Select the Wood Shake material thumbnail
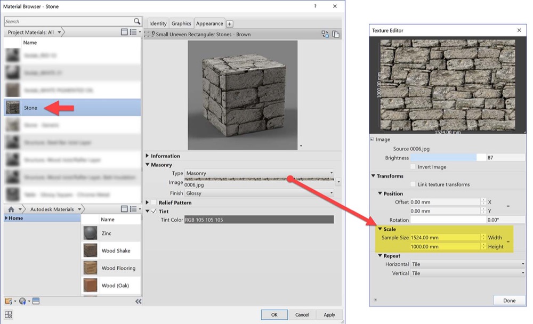The image size is (533, 324). (x=91, y=250)
